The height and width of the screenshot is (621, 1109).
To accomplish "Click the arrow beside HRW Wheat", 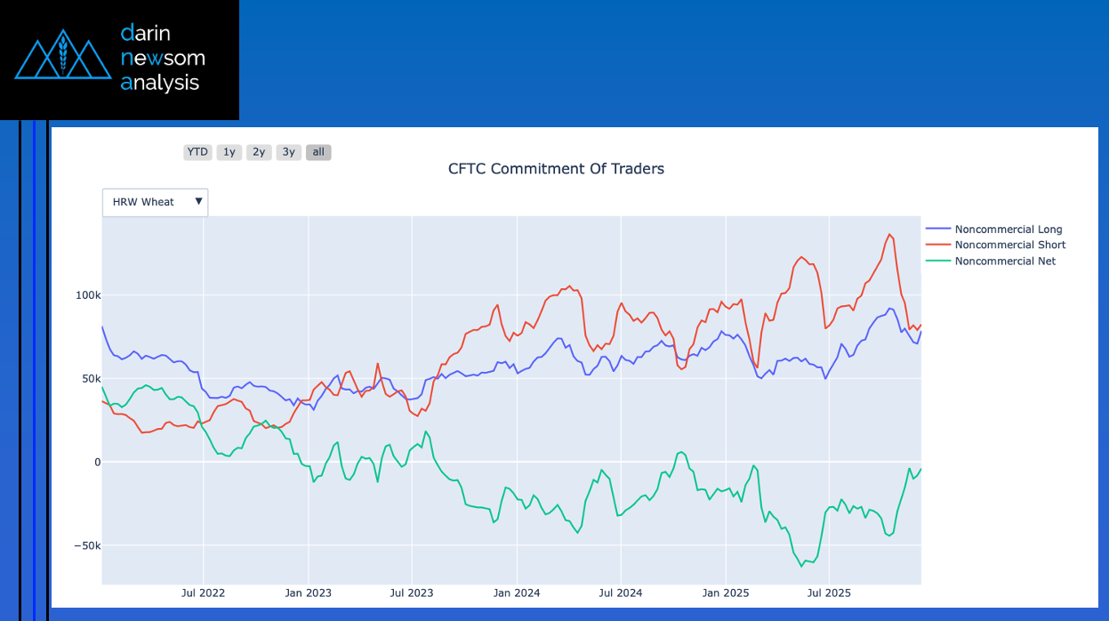I will [x=199, y=202].
